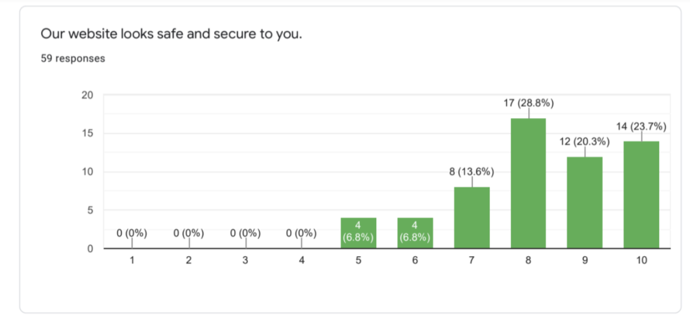Viewport: 690px width, 322px height.
Task: Select the green bar for rating 10
Action: (x=641, y=195)
